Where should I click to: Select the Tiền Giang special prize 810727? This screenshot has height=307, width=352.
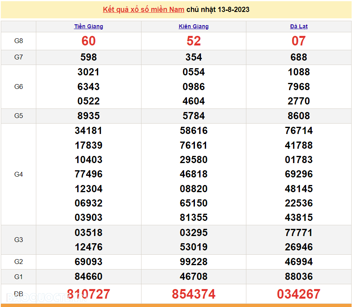tap(88, 294)
